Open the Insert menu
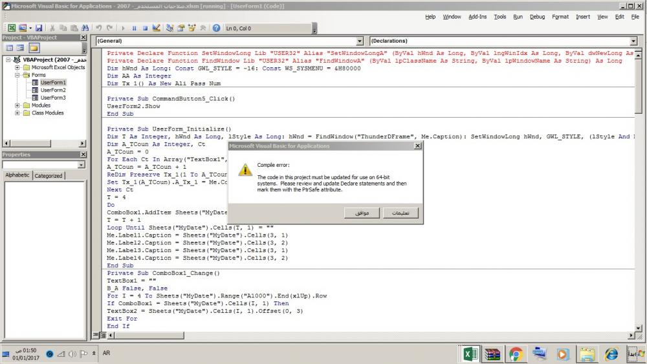 pos(583,17)
